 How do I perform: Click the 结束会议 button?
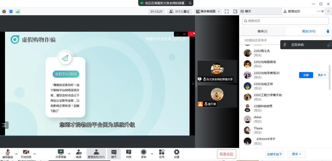pyautogui.click(x=226, y=154)
